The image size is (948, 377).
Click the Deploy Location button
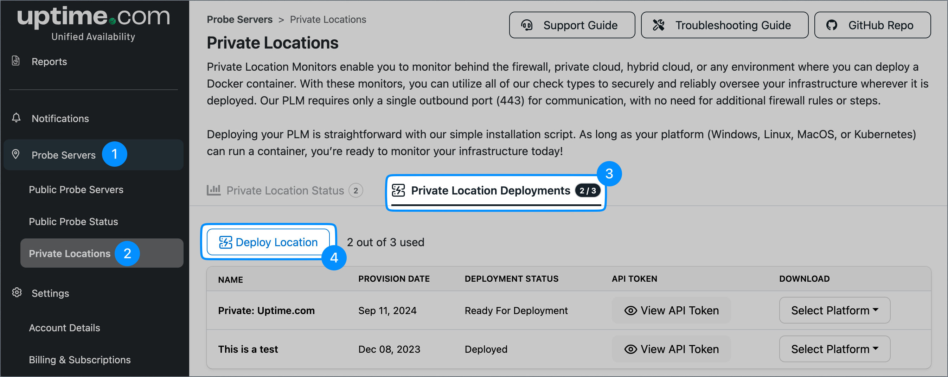268,242
